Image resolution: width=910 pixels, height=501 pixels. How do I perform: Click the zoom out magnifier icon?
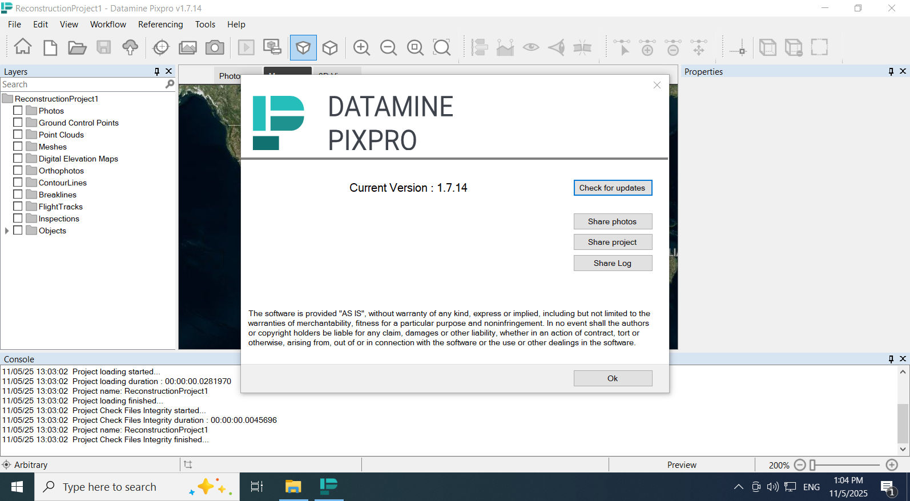coord(388,47)
